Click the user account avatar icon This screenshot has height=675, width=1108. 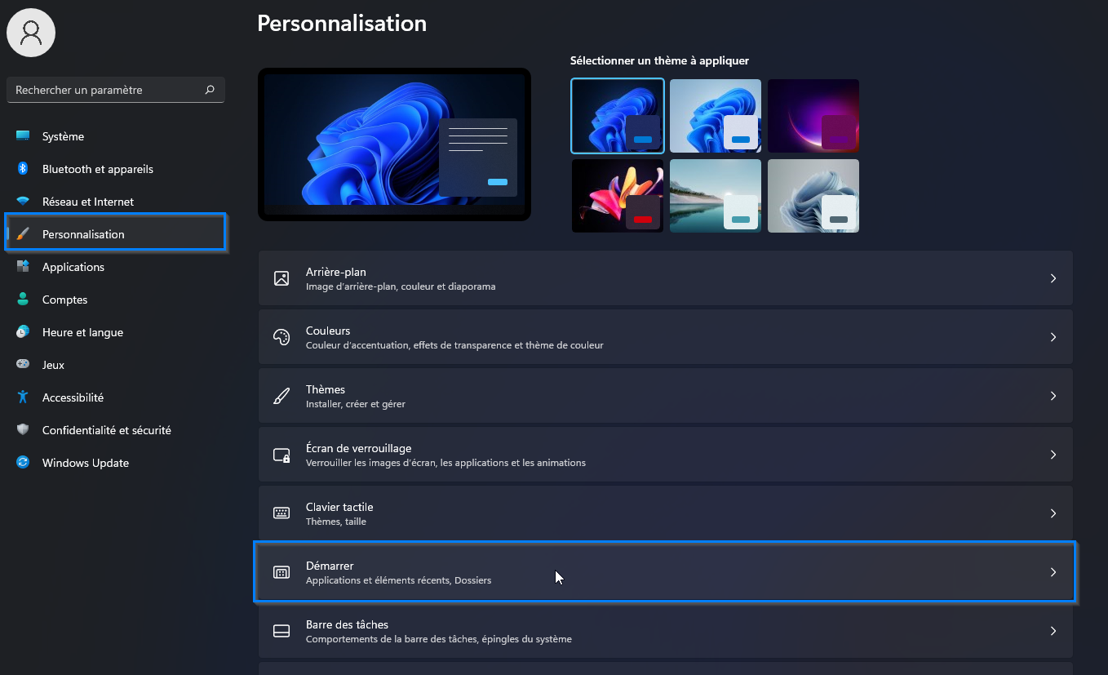[31, 33]
